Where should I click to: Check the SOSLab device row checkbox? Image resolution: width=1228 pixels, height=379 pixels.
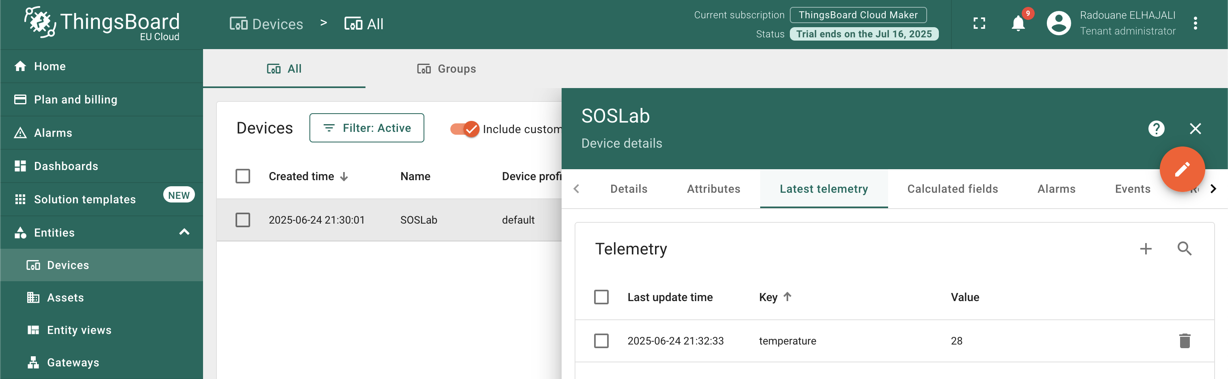click(x=243, y=220)
